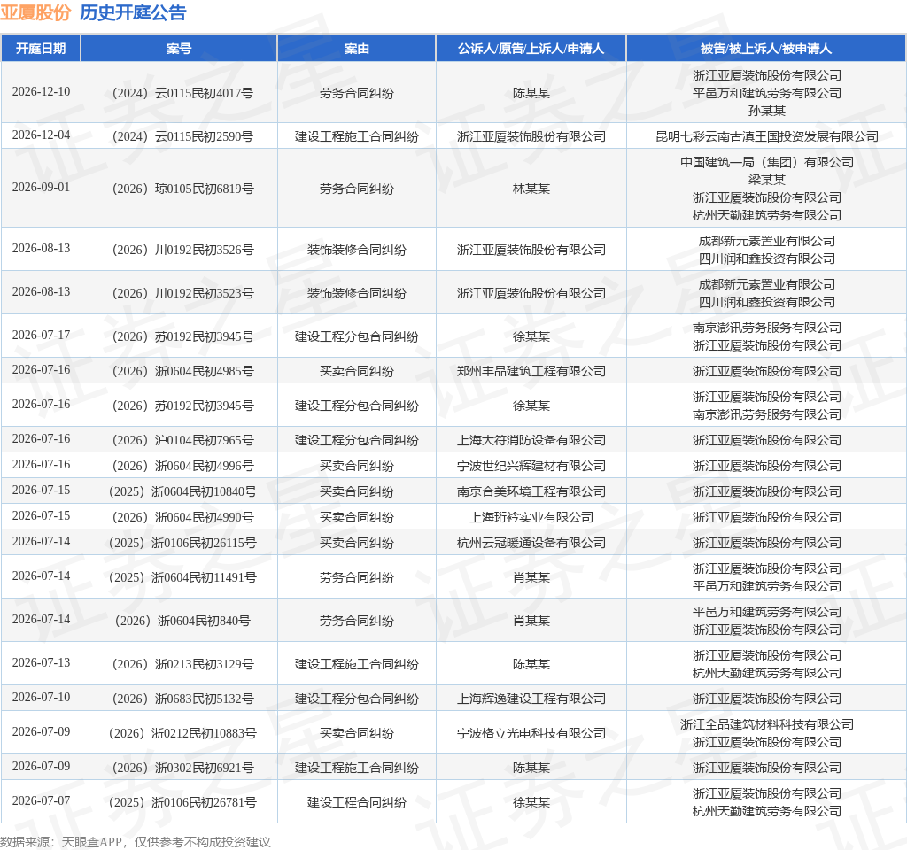907x850 pixels.
Task: Click plaintiff 宁波格立光电科技有限公司
Action: pyautogui.click(x=531, y=733)
